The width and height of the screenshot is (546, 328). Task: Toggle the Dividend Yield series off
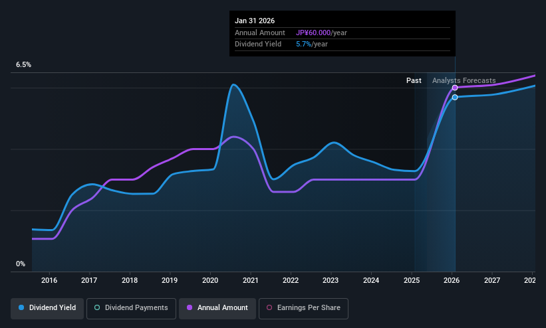click(47, 308)
